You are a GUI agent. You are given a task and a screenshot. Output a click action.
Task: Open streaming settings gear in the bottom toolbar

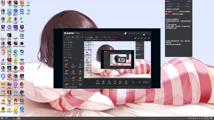[140, 82]
